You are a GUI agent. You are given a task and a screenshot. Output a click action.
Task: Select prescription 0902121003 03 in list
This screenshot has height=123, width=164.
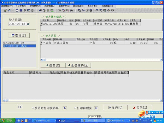tap(20, 43)
